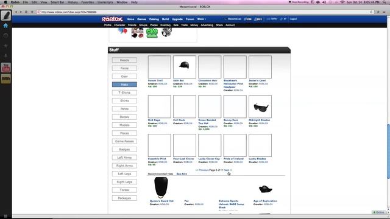
Task: Open the Character submenu link
Action: 119,25
